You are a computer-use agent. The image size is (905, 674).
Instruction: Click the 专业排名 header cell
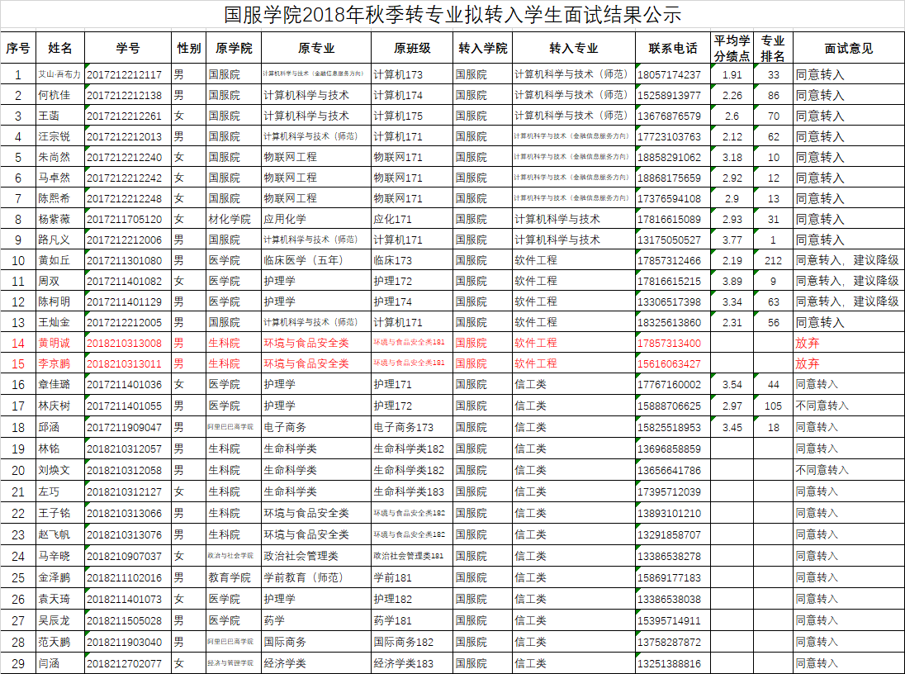[x=773, y=48]
